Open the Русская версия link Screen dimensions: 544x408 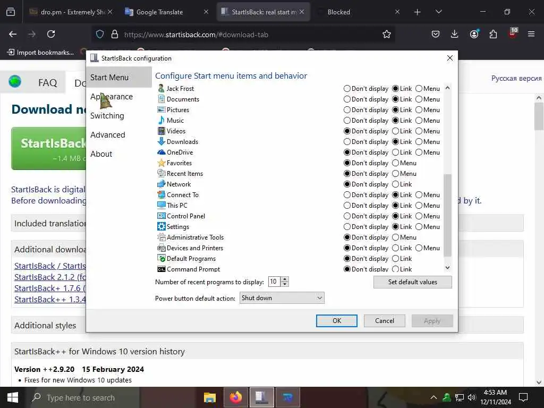pyautogui.click(x=516, y=78)
